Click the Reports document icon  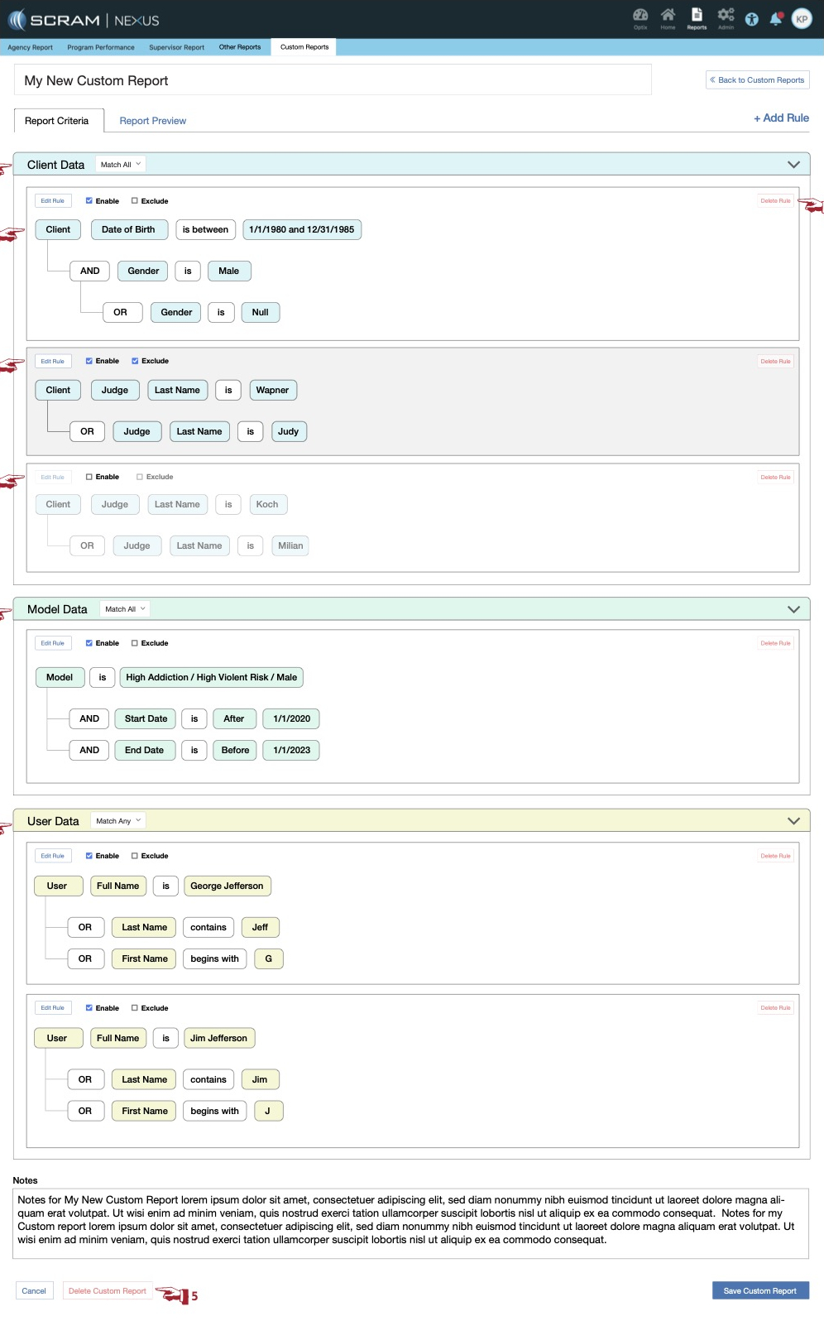pos(697,17)
